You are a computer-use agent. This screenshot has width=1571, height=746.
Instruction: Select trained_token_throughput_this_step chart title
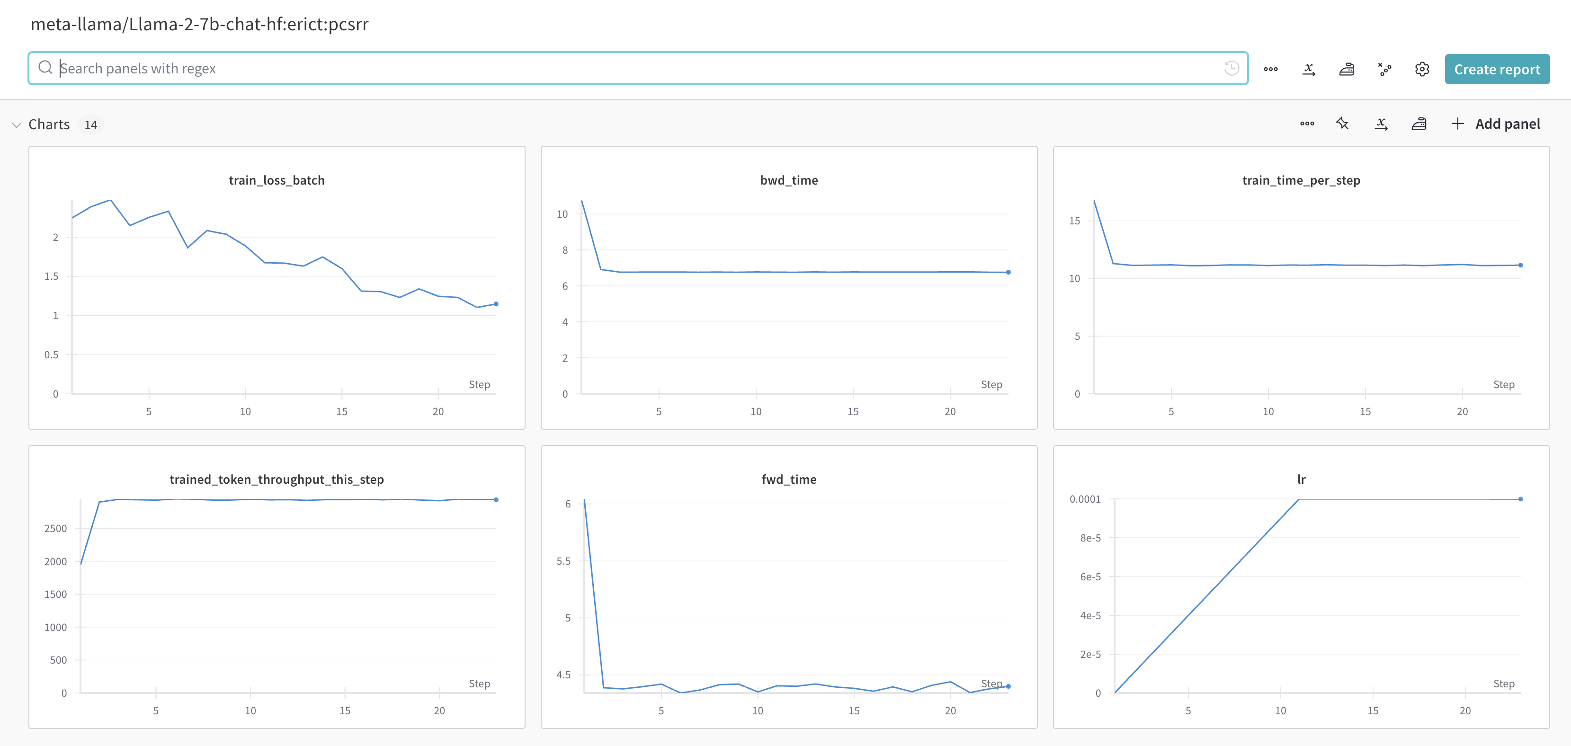point(277,480)
